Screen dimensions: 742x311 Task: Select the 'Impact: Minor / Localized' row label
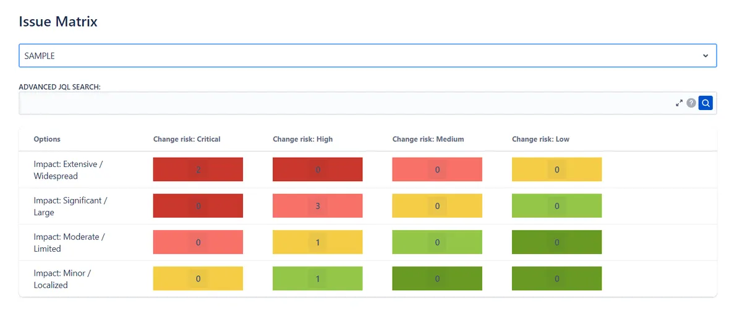(62, 279)
